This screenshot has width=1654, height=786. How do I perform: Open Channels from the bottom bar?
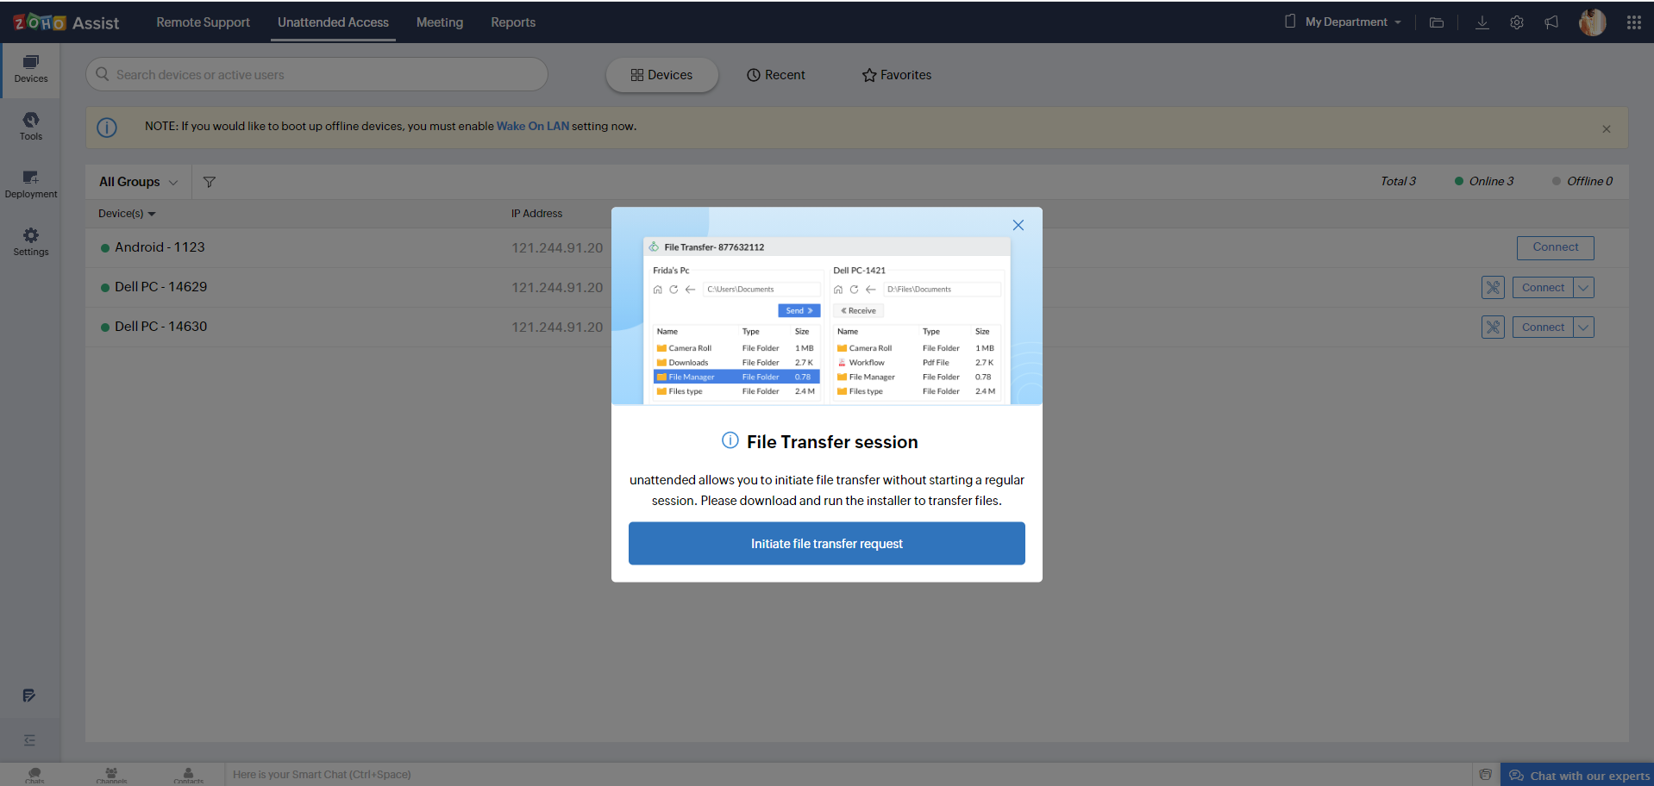point(110,774)
